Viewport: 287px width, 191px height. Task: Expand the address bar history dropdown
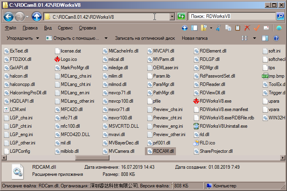tap(172, 17)
